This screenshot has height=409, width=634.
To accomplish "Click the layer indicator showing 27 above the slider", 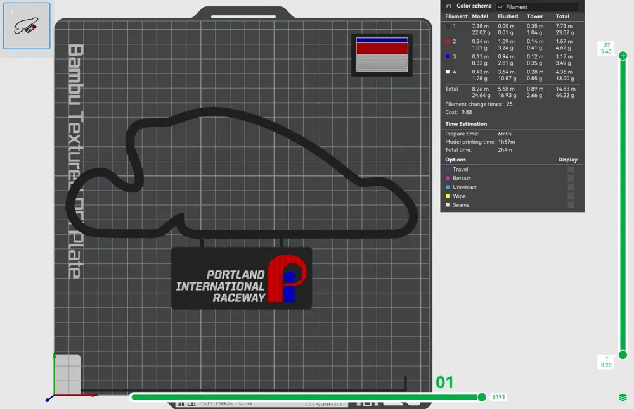I will point(606,48).
